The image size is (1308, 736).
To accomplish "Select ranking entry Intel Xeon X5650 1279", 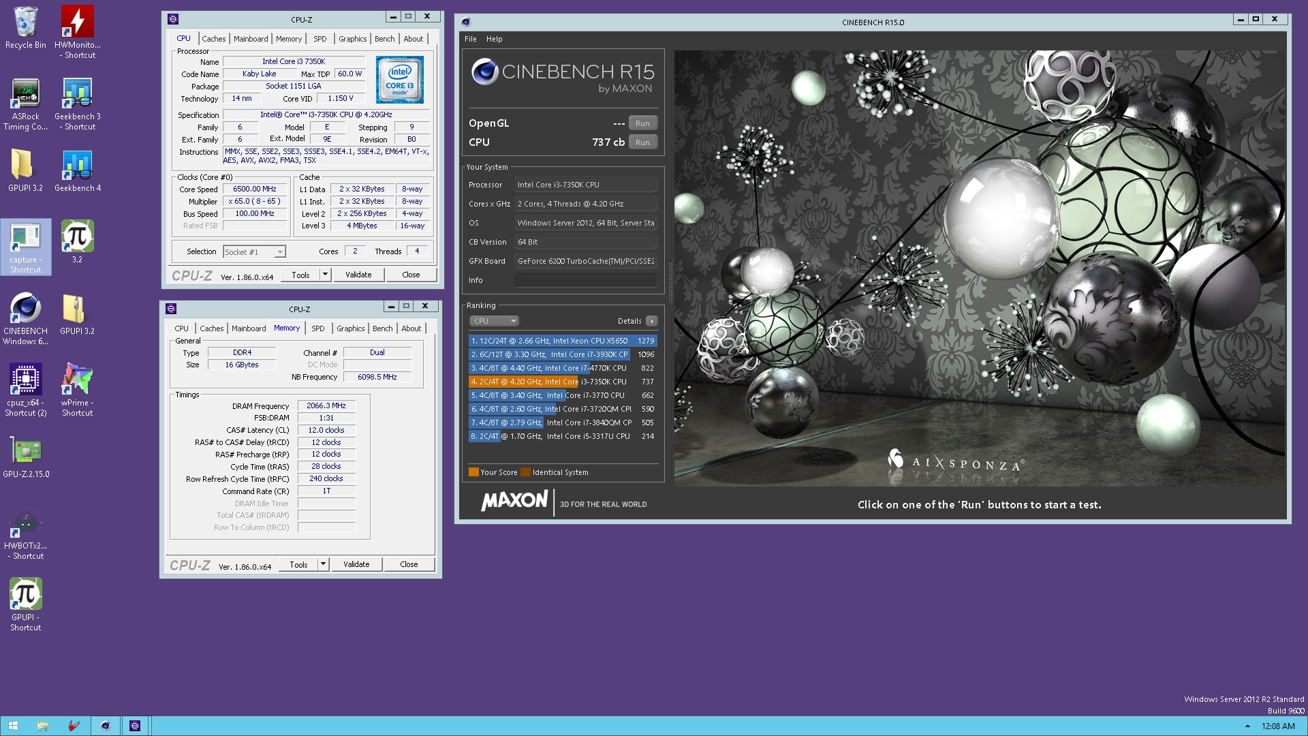I will click(x=563, y=341).
